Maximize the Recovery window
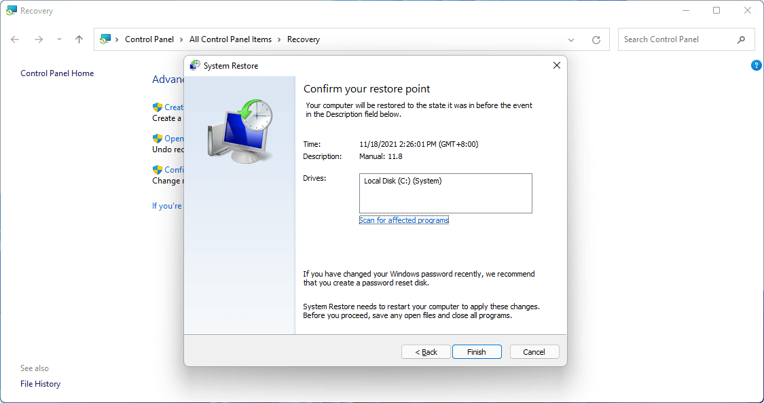Image resolution: width=764 pixels, height=403 pixels. click(x=716, y=10)
